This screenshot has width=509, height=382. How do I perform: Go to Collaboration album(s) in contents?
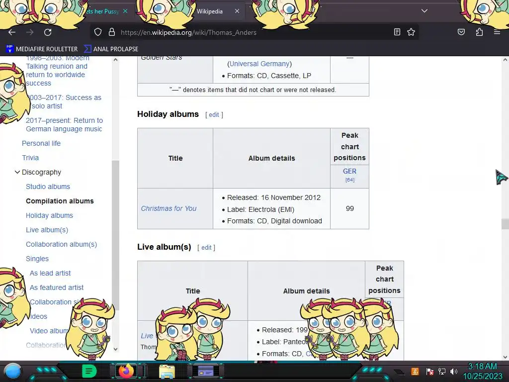(x=61, y=244)
